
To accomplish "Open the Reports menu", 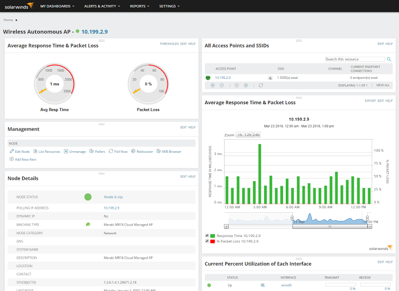I will click(140, 6).
